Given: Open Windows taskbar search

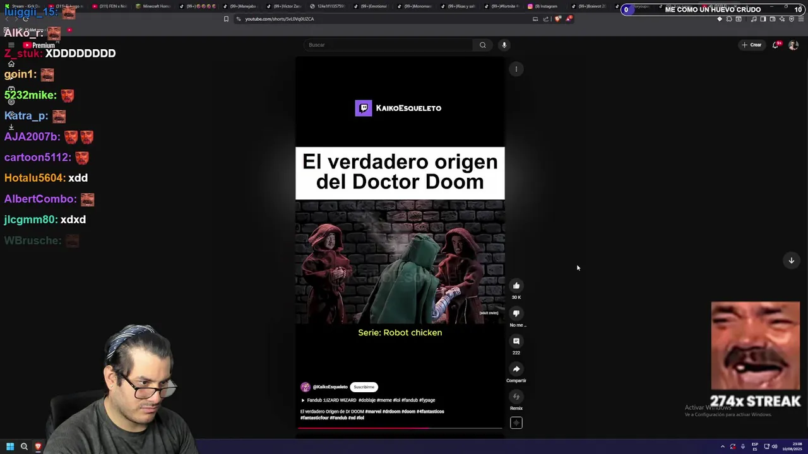Looking at the screenshot, I should tap(24, 446).
